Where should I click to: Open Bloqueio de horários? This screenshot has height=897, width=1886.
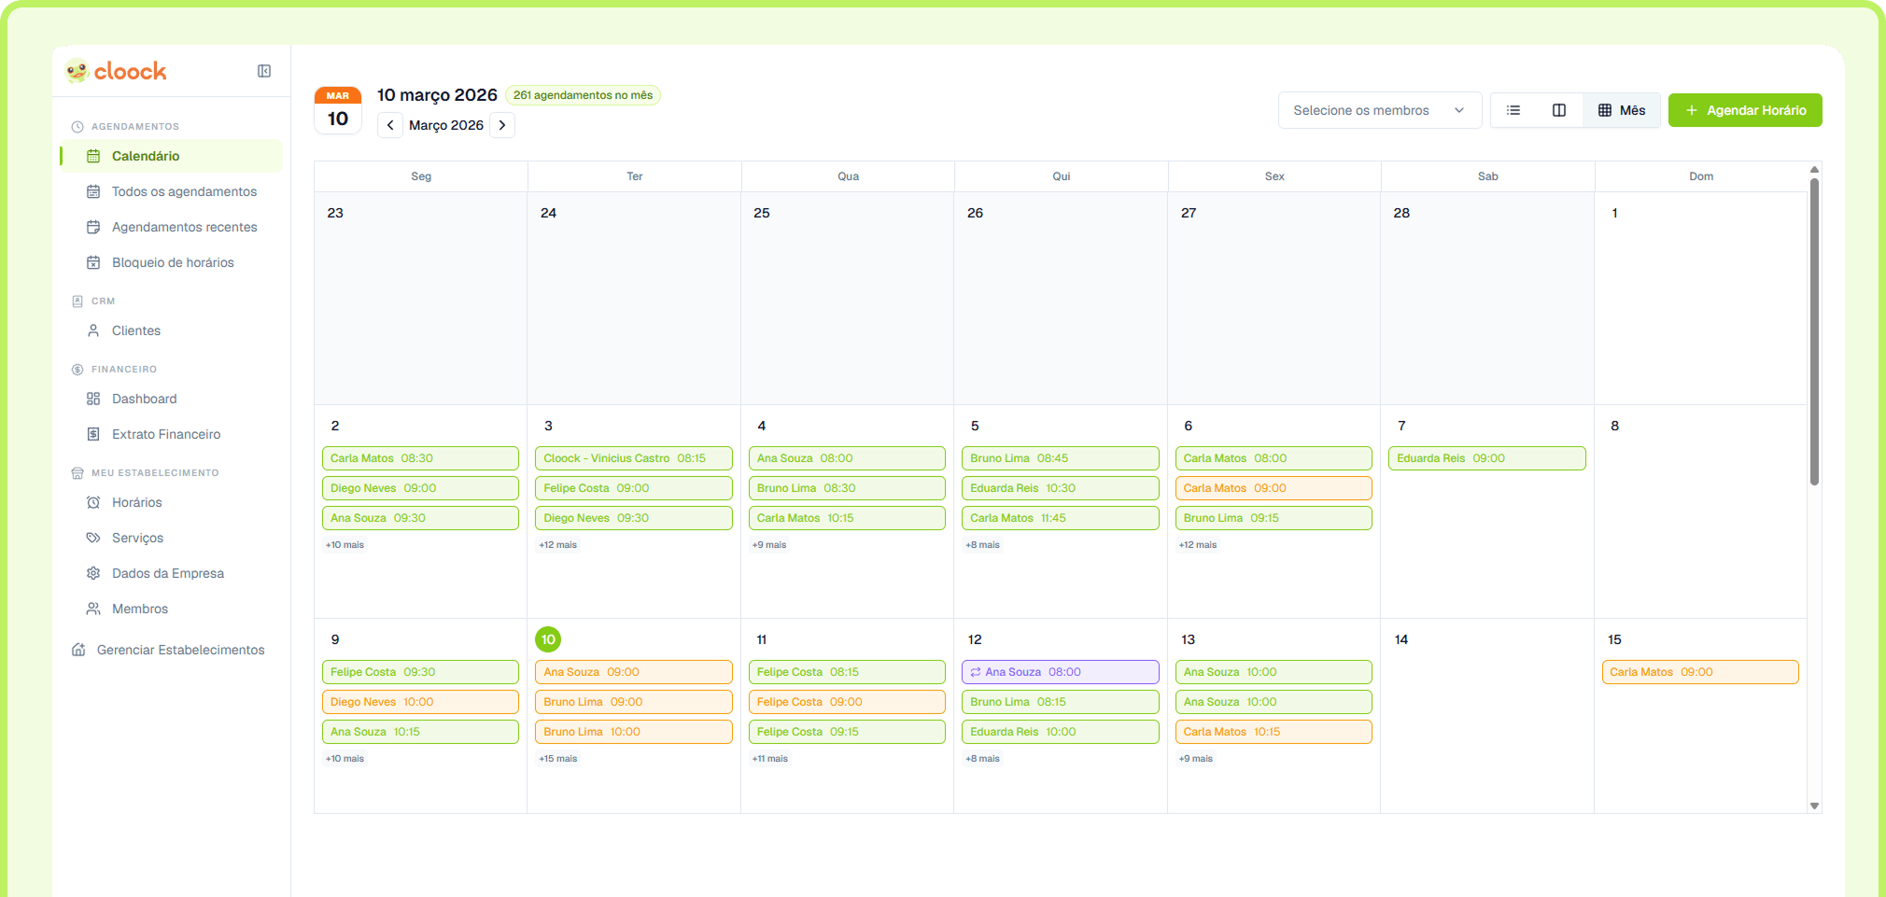pos(173,262)
